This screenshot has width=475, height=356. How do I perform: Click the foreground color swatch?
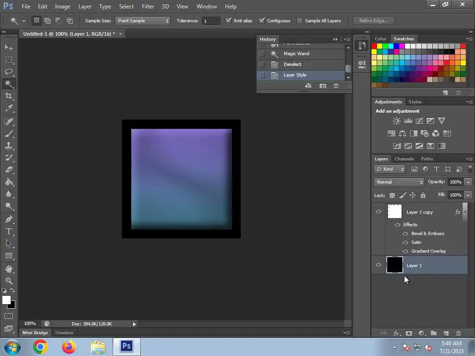[6, 299]
